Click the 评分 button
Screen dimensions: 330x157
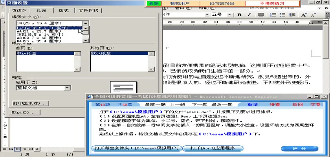[x=299, y=149]
